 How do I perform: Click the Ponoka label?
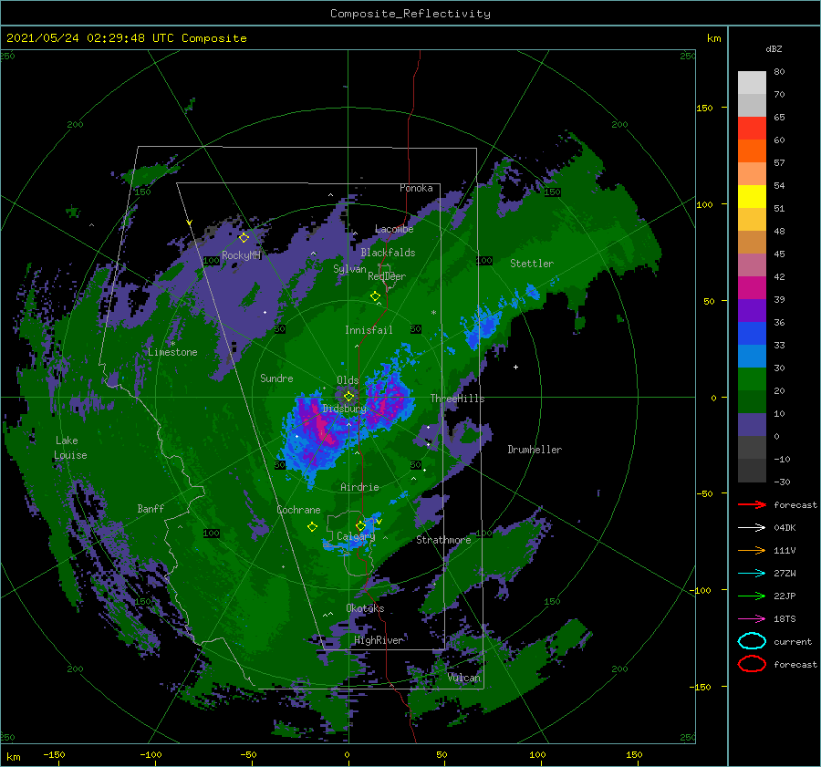(x=416, y=188)
